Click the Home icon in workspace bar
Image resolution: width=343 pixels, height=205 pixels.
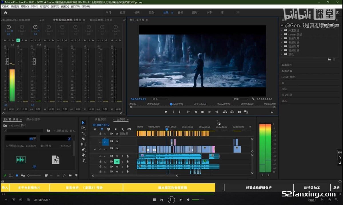6,13
